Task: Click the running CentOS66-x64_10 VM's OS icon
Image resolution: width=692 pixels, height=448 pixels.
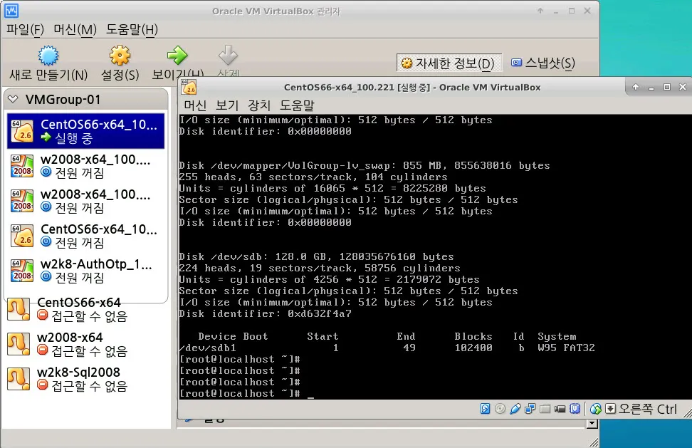Action: point(22,130)
